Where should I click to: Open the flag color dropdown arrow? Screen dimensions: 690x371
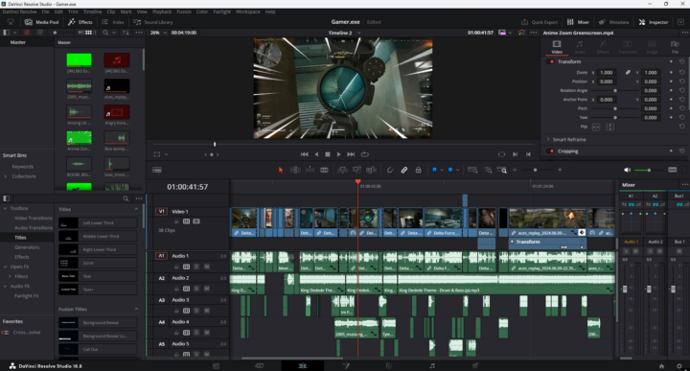[x=442, y=170]
